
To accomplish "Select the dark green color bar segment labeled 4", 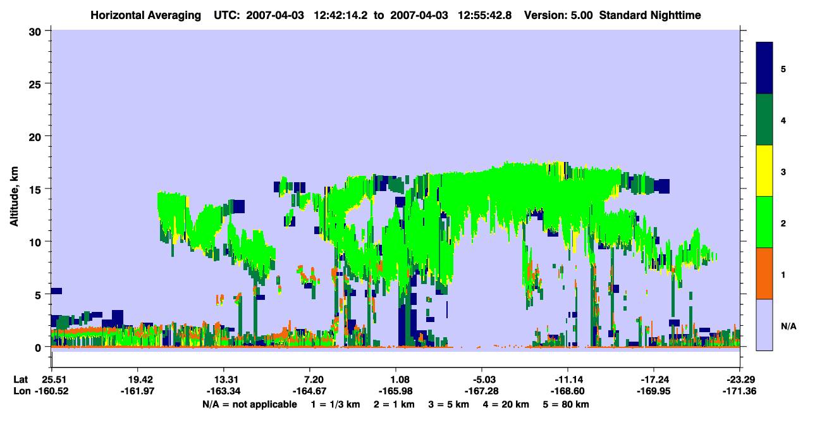I will pos(764,120).
